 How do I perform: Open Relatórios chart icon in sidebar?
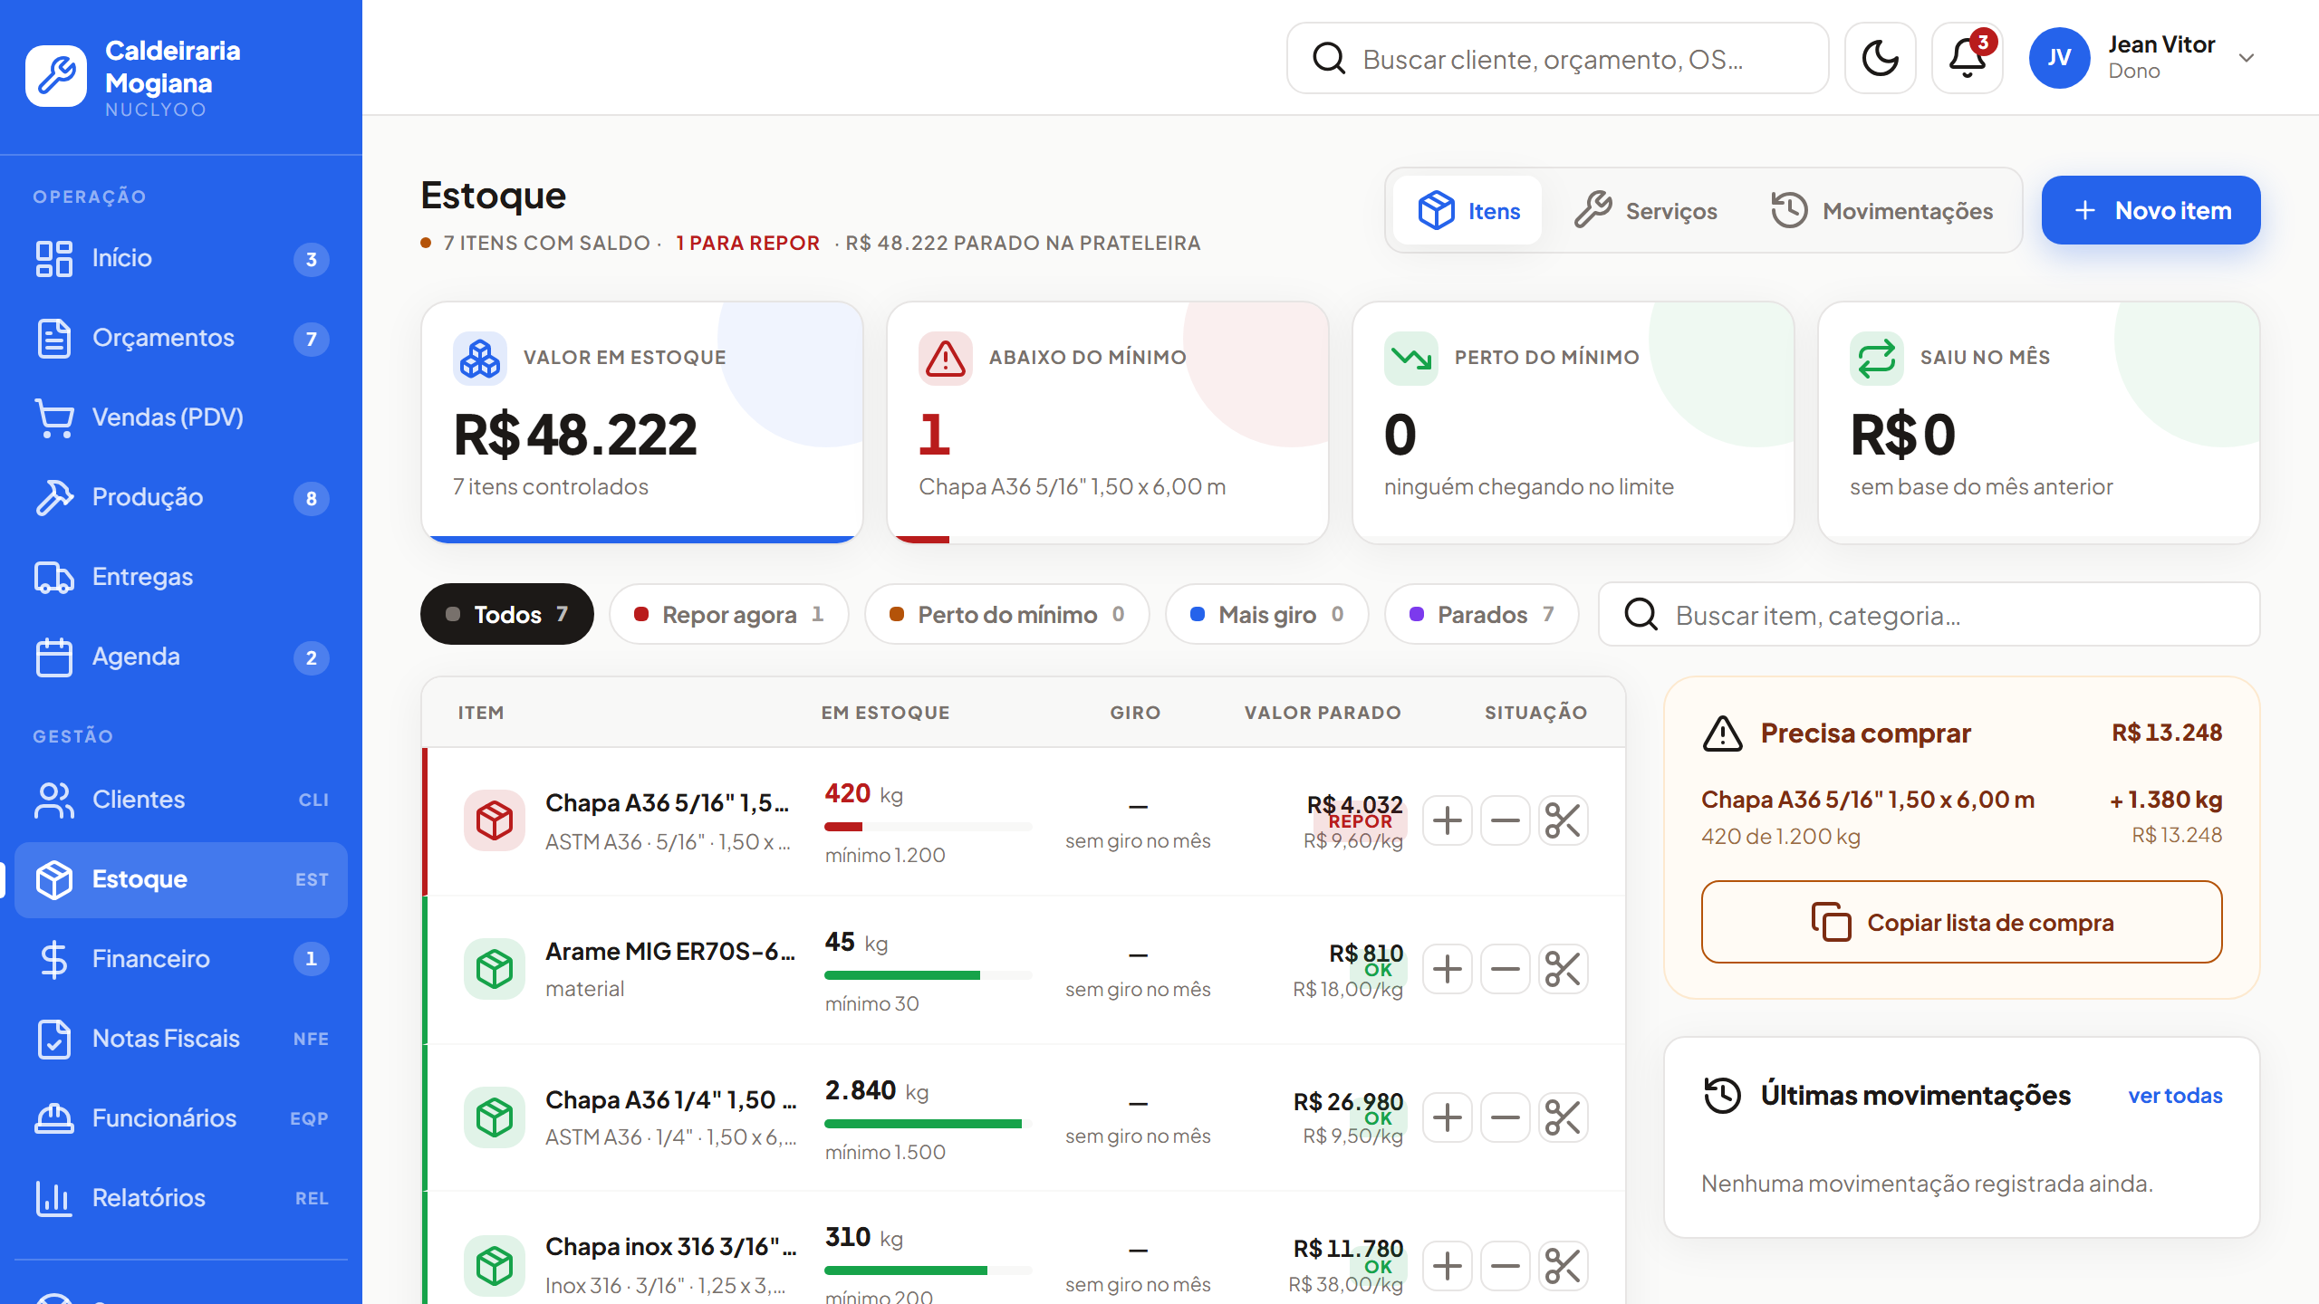53,1198
